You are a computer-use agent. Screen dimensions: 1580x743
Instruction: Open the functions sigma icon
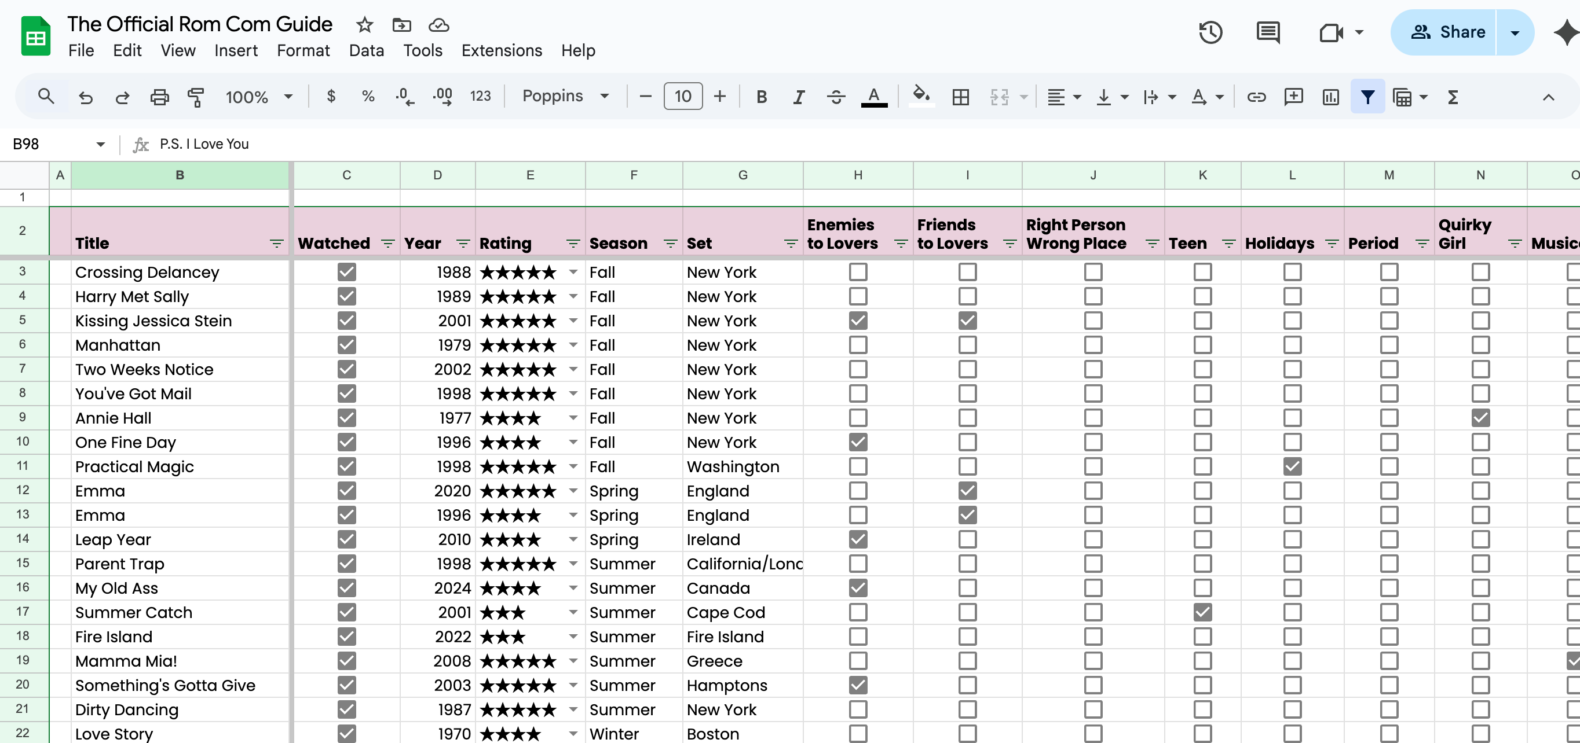(1453, 97)
